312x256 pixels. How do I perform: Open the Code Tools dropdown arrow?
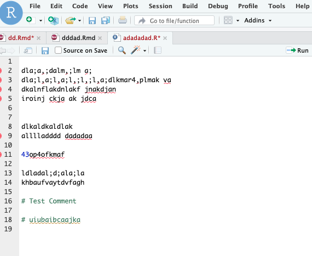point(145,51)
